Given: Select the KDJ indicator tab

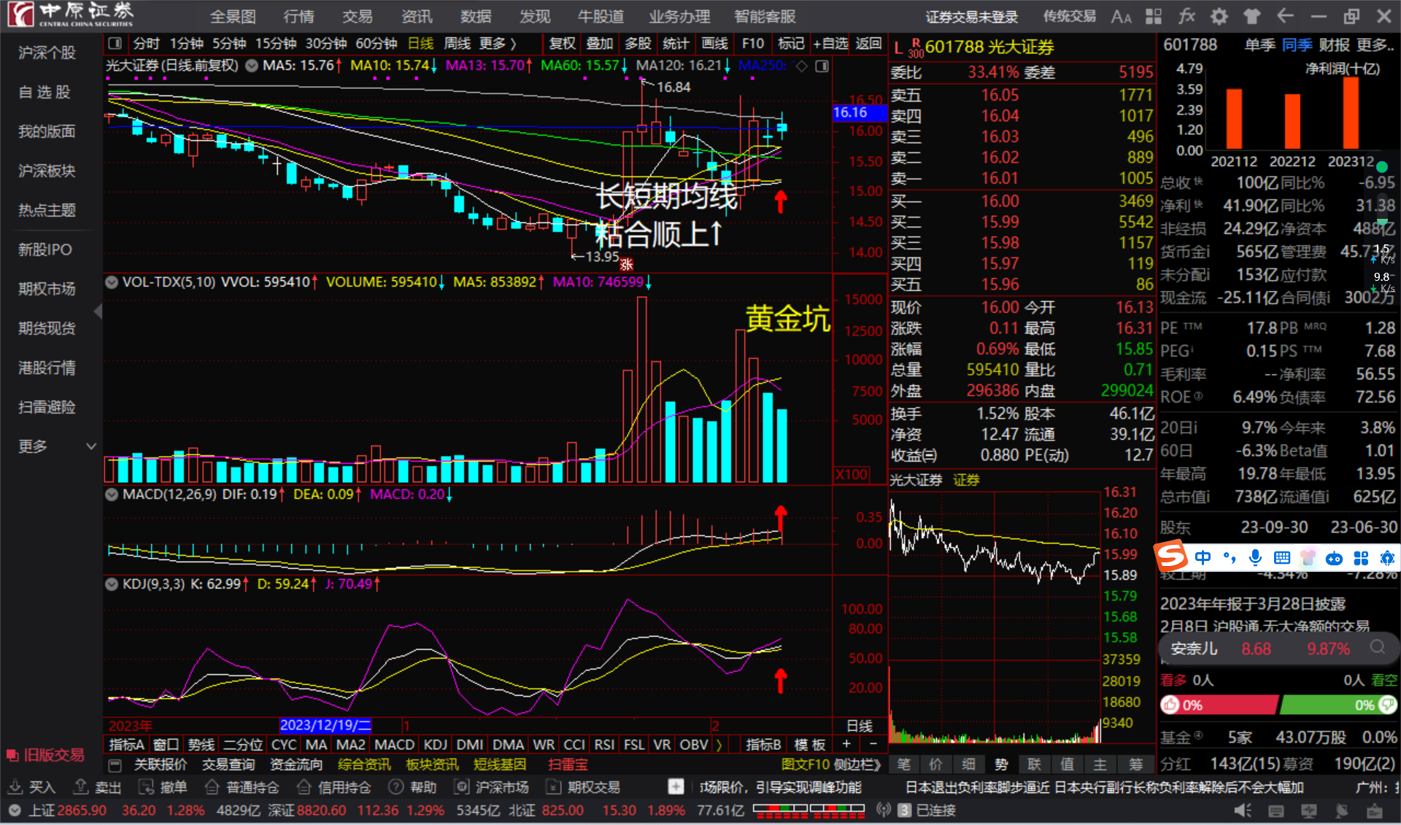Looking at the screenshot, I should [435, 745].
